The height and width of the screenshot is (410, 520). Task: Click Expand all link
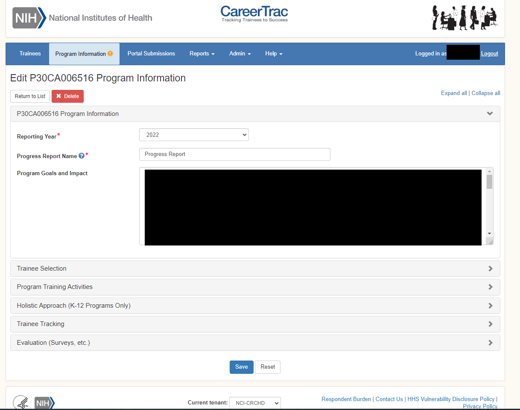454,93
